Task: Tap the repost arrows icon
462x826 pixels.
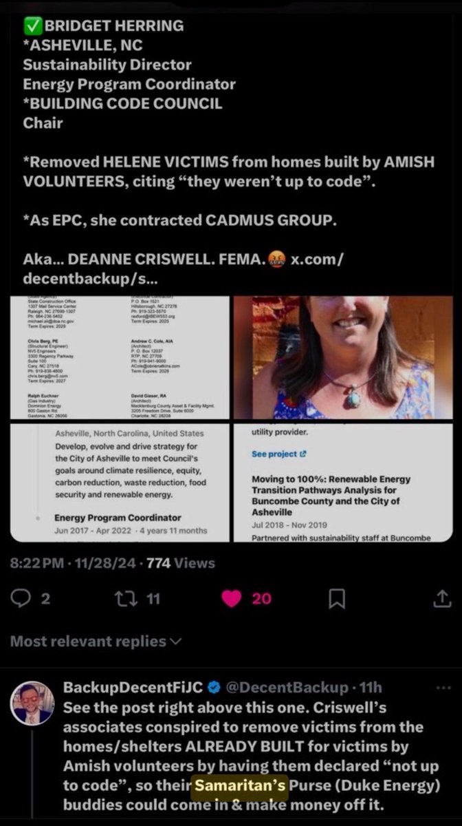Action: click(129, 599)
